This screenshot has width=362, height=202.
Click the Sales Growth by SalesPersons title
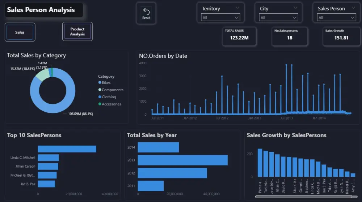coord(286,135)
